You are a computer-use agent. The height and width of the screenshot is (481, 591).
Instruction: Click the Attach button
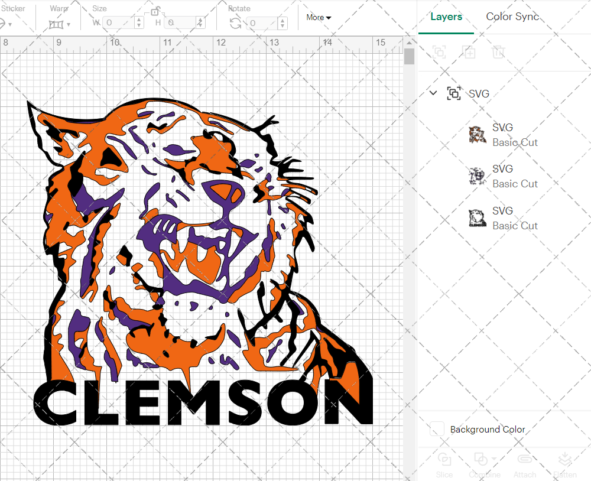coord(525,464)
